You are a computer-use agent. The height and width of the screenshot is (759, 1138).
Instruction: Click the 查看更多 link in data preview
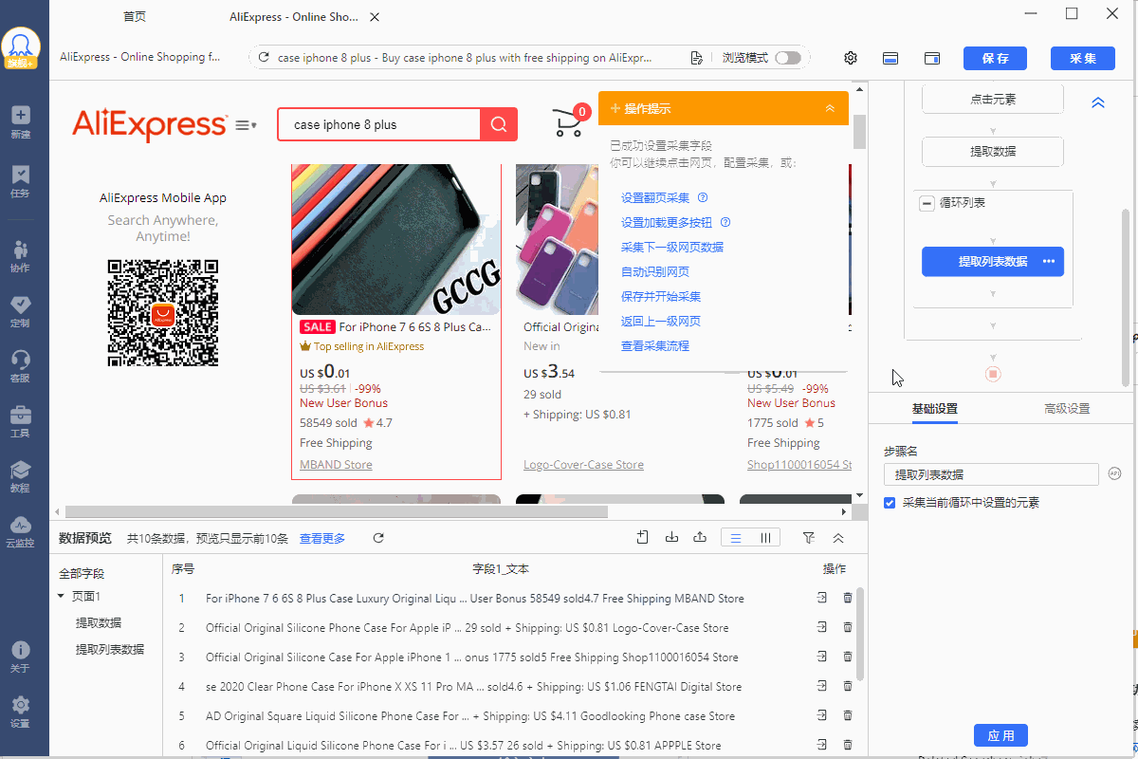click(x=322, y=539)
